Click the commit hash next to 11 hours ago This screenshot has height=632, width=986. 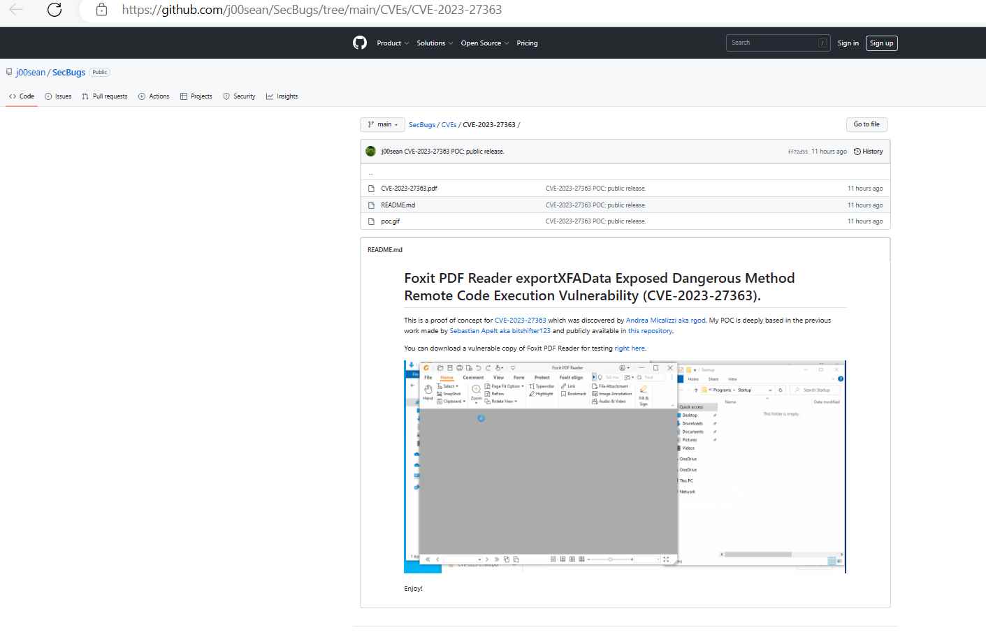coord(797,152)
